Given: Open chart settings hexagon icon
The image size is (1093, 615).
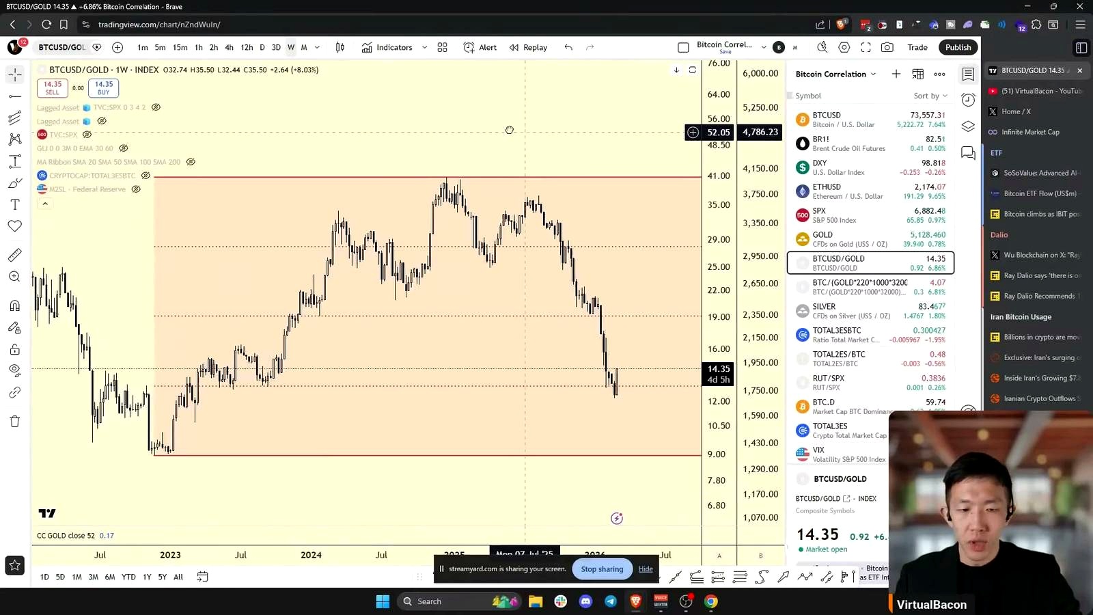Looking at the screenshot, I should click(844, 47).
